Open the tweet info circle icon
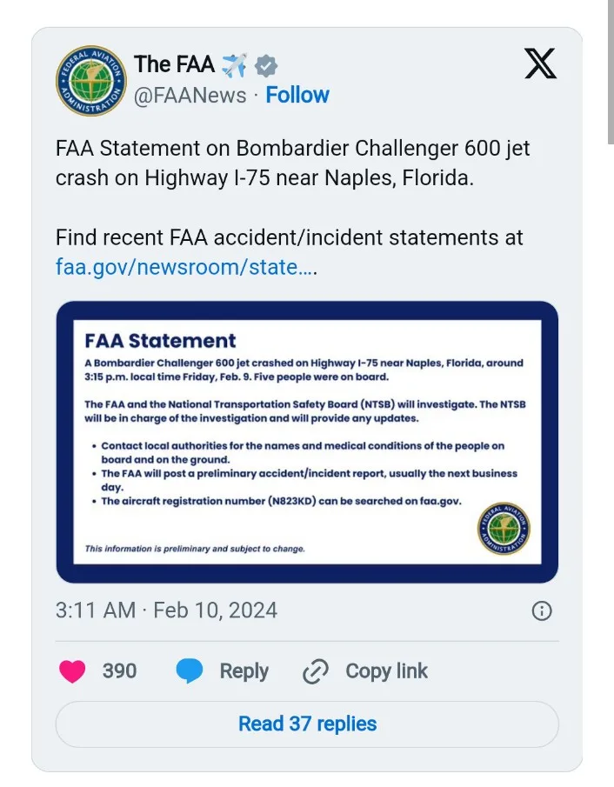 coord(541,610)
